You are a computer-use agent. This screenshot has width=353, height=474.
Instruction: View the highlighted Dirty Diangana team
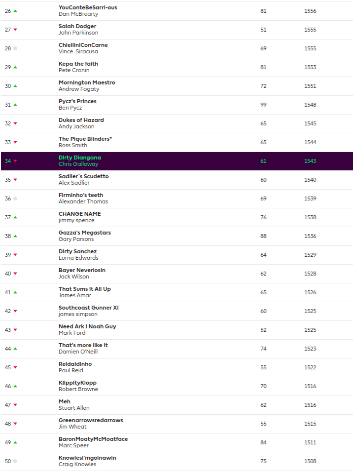pos(80,158)
